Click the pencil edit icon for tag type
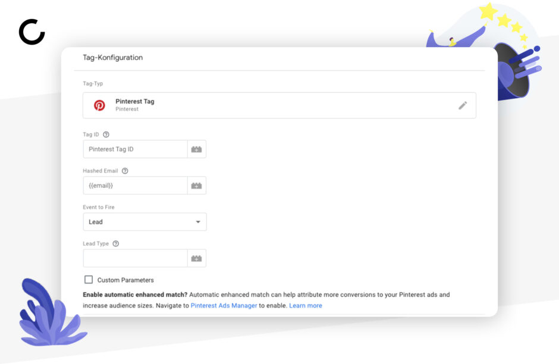 463,105
